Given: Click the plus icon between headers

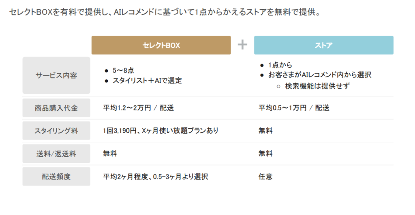Looking at the screenshot, I should click(x=242, y=45).
